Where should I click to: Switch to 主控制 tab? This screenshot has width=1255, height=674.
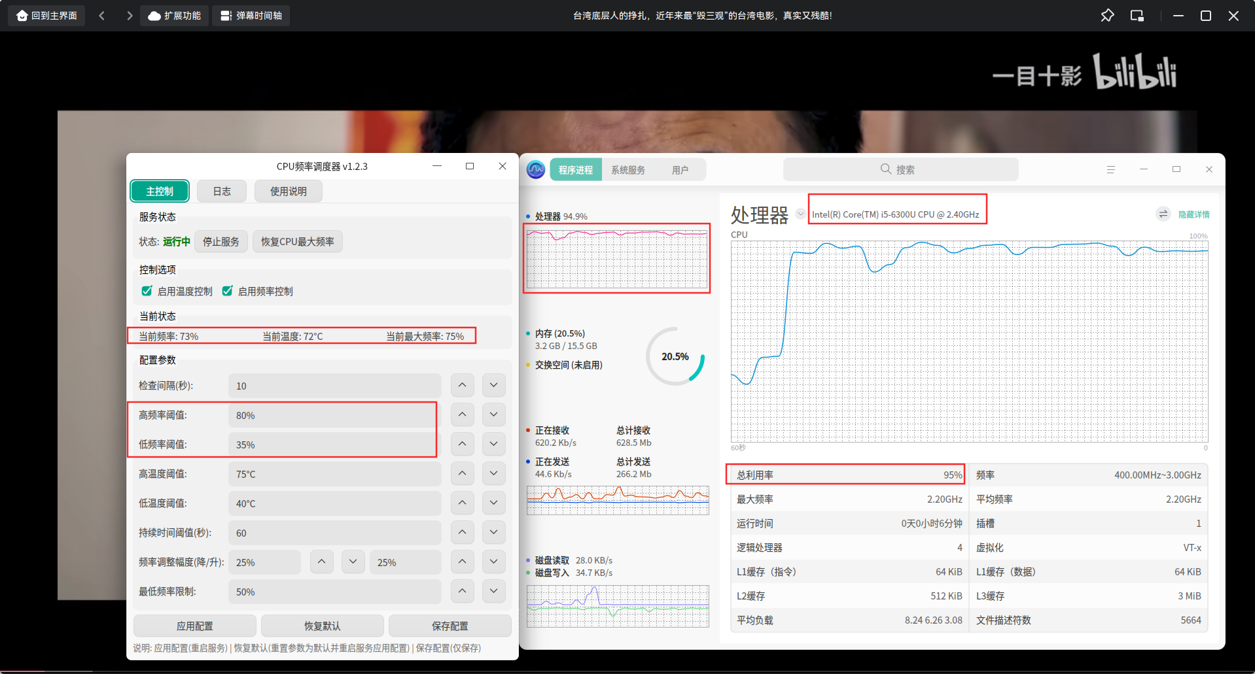click(160, 191)
